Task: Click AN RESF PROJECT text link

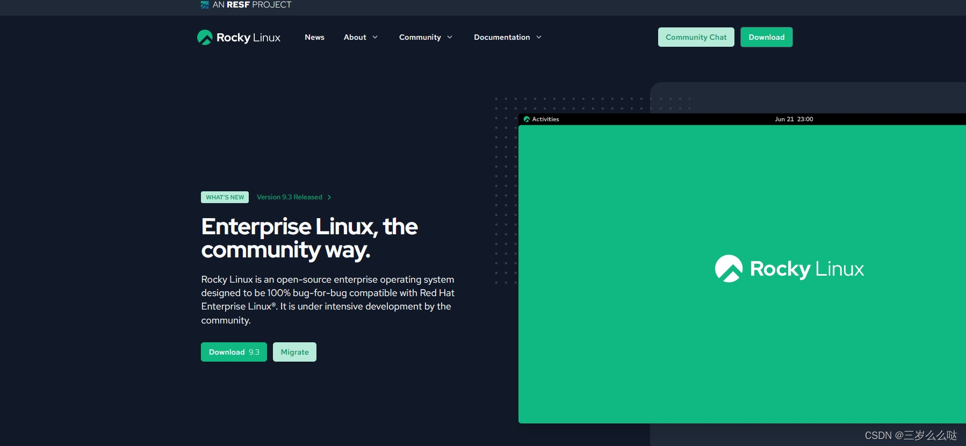Action: click(x=252, y=5)
